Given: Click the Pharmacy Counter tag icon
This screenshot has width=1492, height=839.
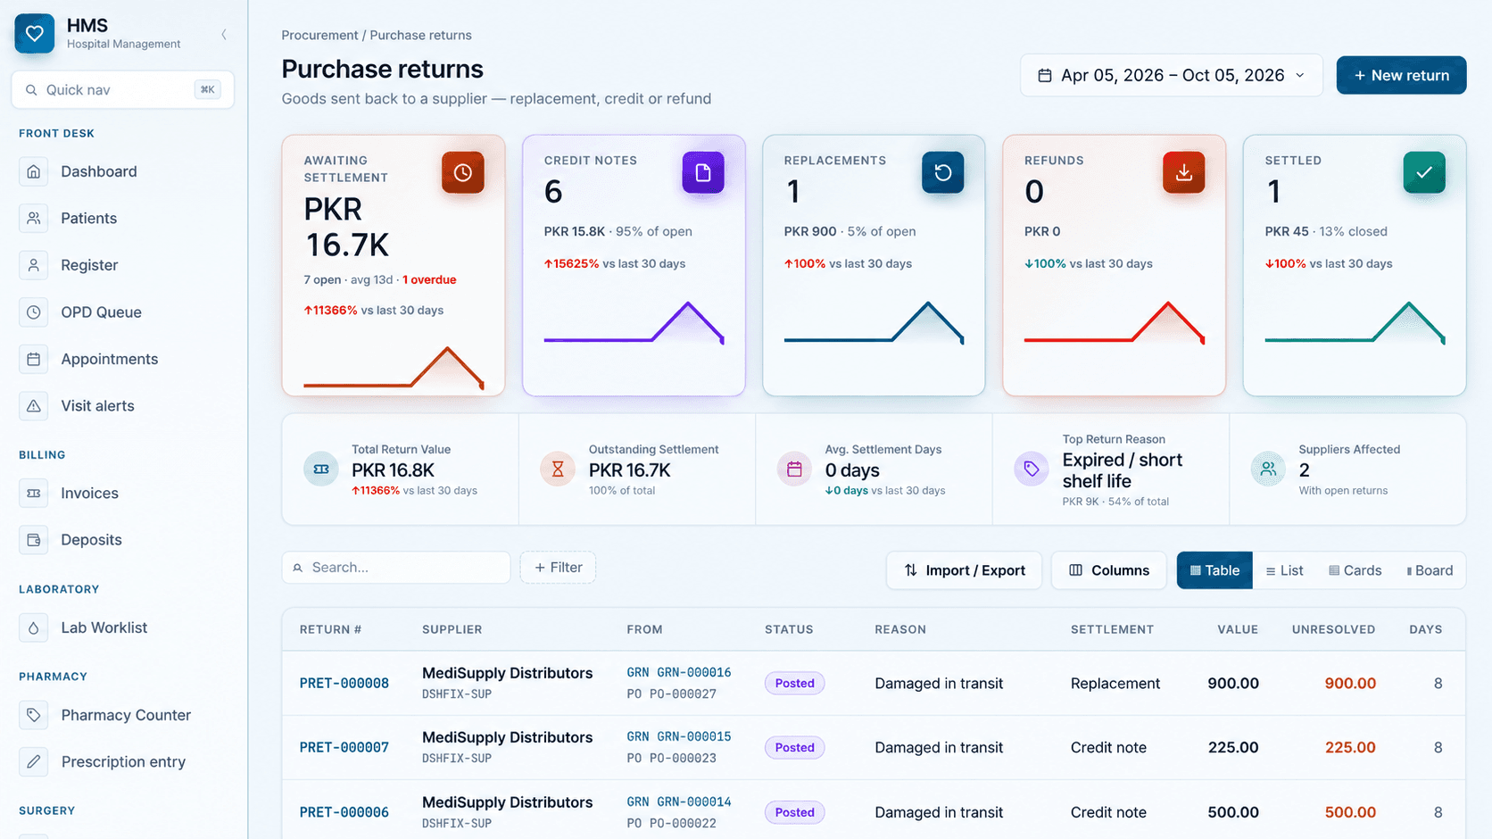Looking at the screenshot, I should 34,715.
